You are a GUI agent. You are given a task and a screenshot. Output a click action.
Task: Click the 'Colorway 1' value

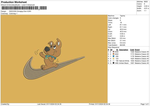(x=13, y=13)
